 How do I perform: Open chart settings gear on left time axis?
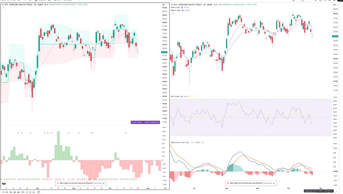tap(165, 188)
